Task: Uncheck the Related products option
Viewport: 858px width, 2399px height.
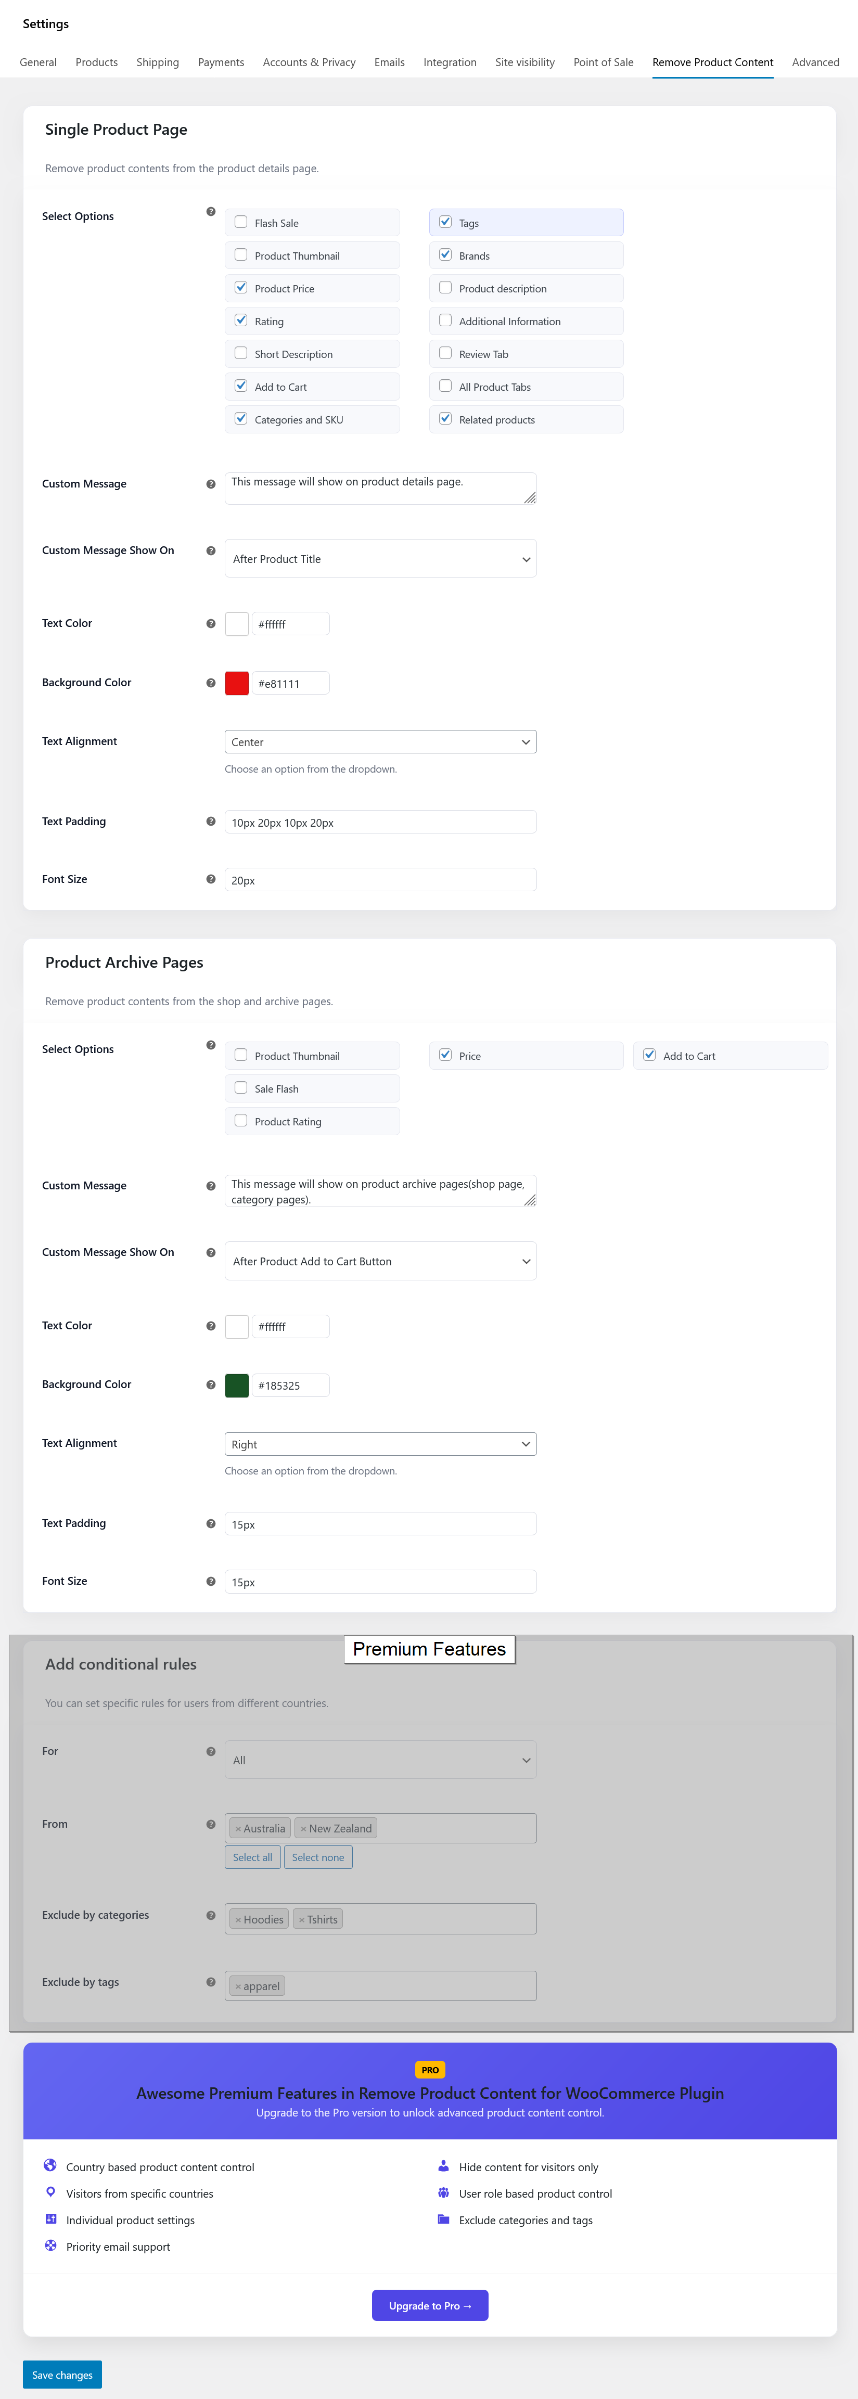Action: coord(445,419)
